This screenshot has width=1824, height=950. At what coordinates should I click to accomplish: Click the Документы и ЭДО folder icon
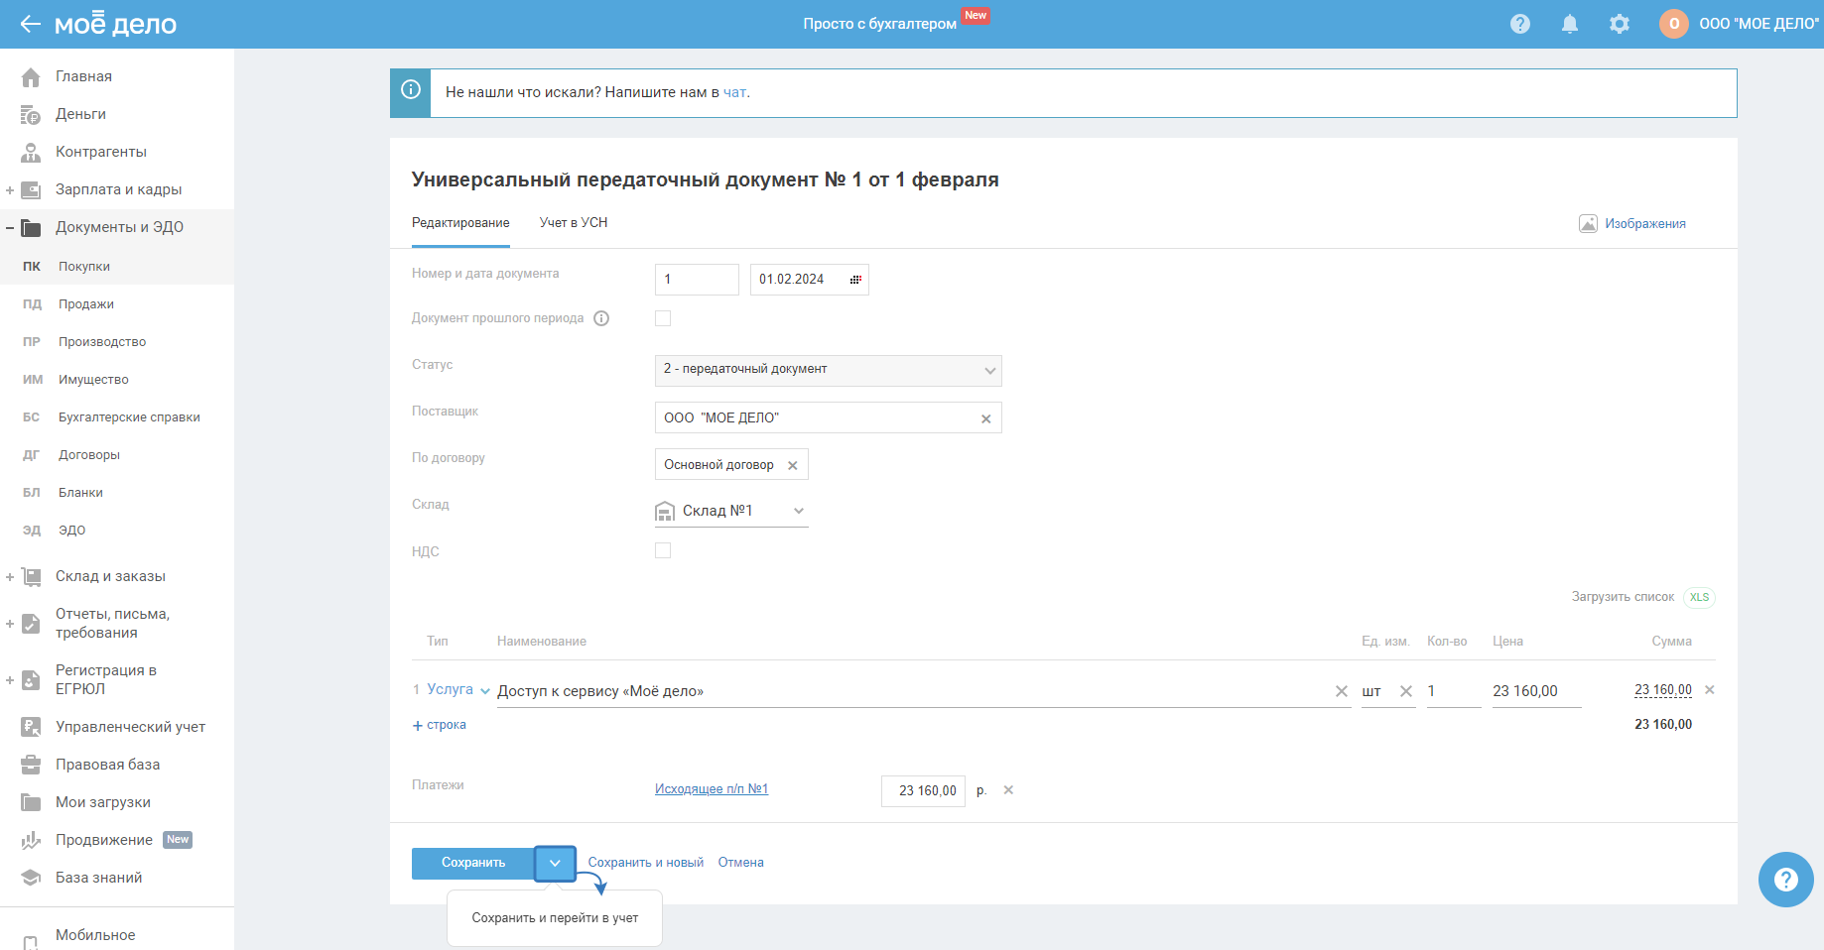(31, 227)
